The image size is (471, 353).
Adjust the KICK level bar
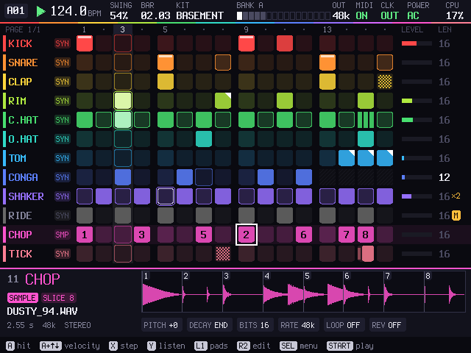pyautogui.click(x=417, y=43)
